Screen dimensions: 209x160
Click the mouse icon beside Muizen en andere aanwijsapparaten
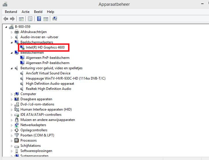[17, 120]
